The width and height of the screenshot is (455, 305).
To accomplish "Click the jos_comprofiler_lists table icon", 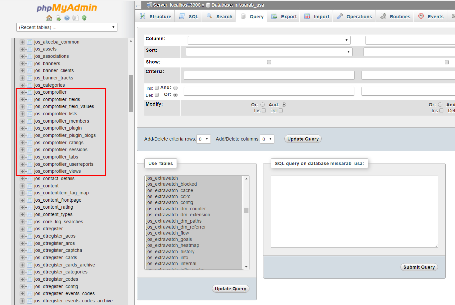I will (x=30, y=114).
